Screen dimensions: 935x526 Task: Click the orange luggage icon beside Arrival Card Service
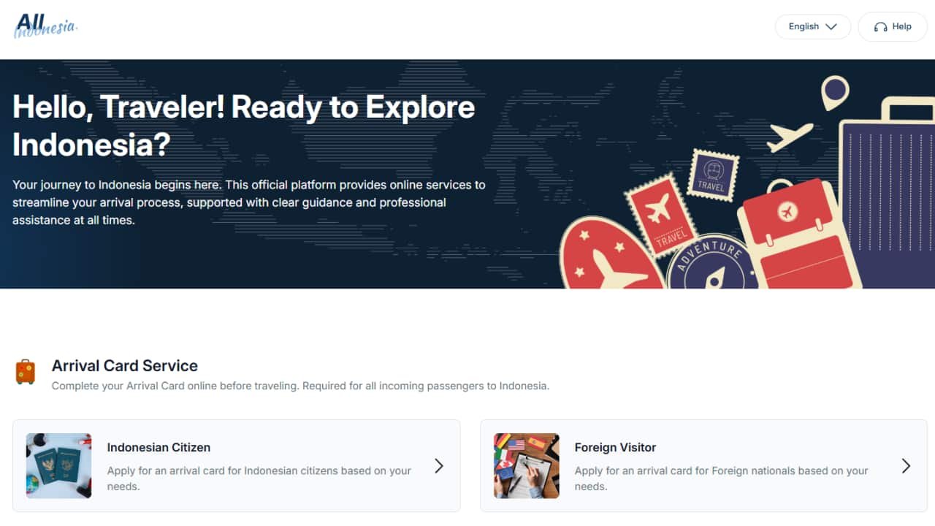coord(26,372)
